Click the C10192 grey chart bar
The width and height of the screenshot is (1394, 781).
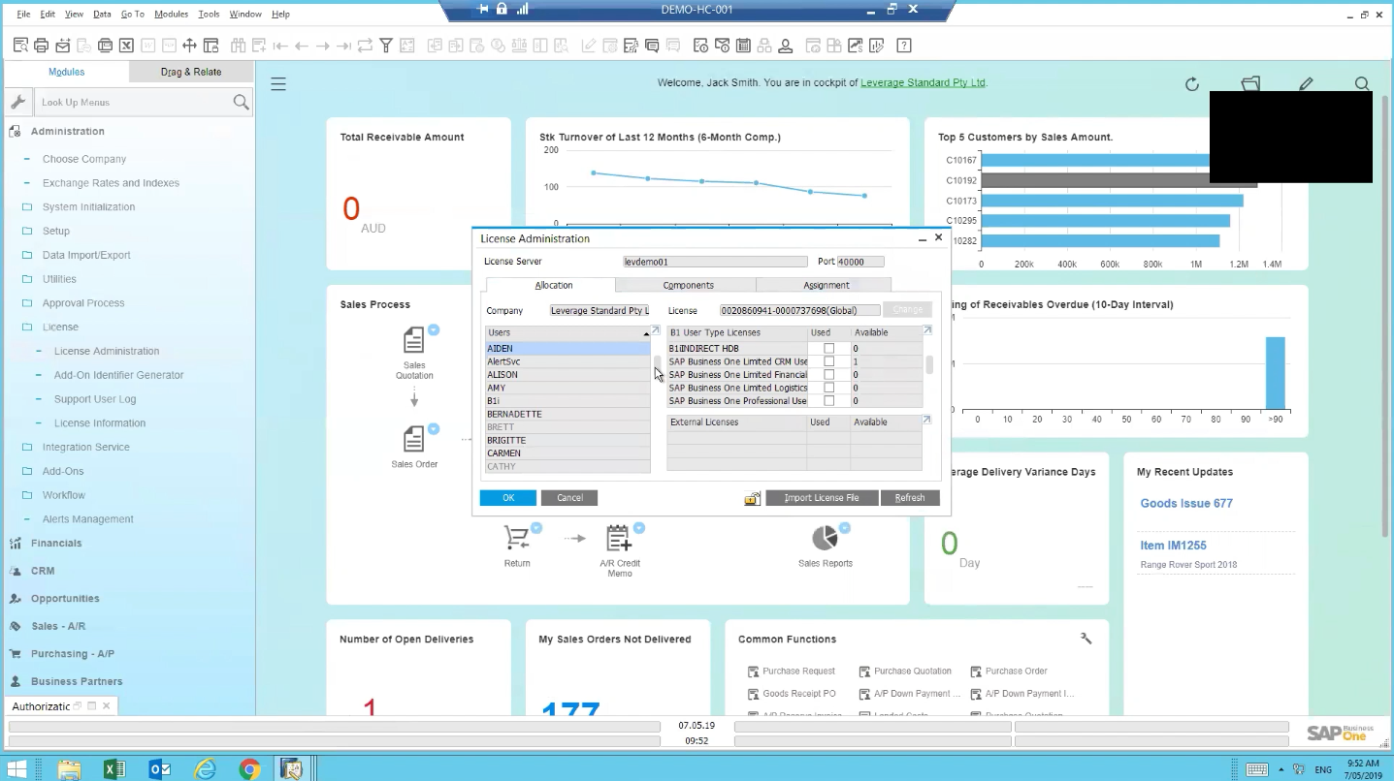1119,180
